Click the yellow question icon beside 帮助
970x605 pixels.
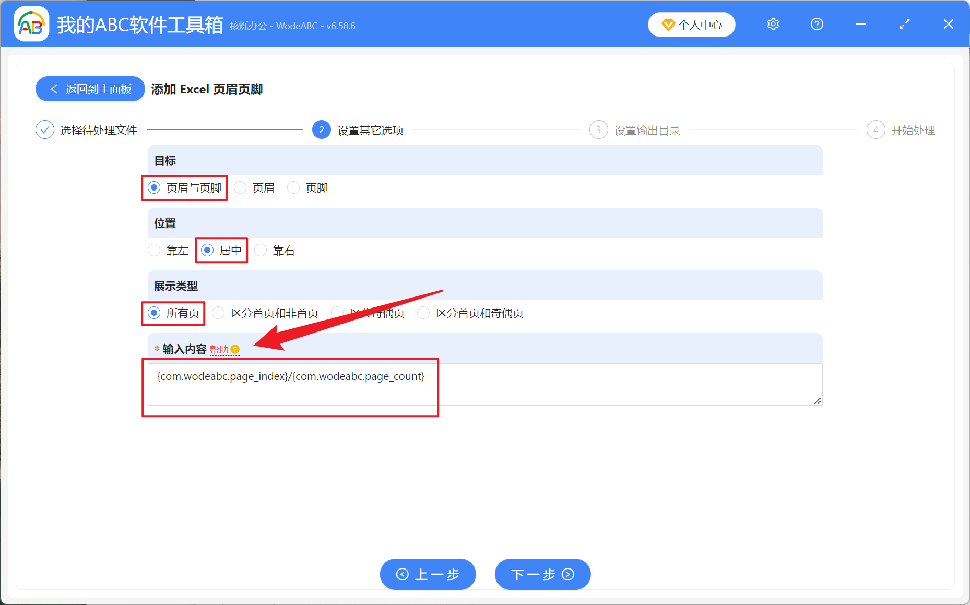coord(236,349)
